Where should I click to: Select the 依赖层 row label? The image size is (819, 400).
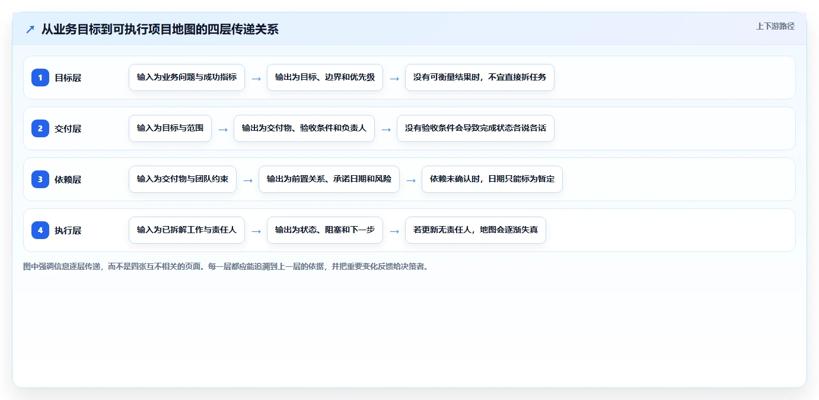(x=68, y=179)
